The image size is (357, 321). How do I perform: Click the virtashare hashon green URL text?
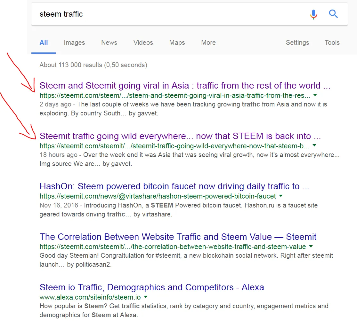point(158,196)
